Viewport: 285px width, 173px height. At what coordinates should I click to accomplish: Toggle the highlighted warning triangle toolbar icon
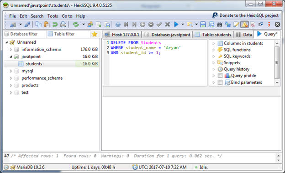coord(244,24)
